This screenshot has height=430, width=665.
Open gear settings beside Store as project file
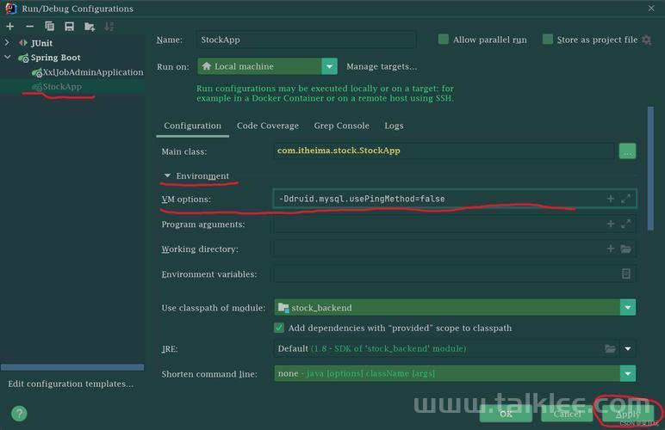pyautogui.click(x=646, y=40)
